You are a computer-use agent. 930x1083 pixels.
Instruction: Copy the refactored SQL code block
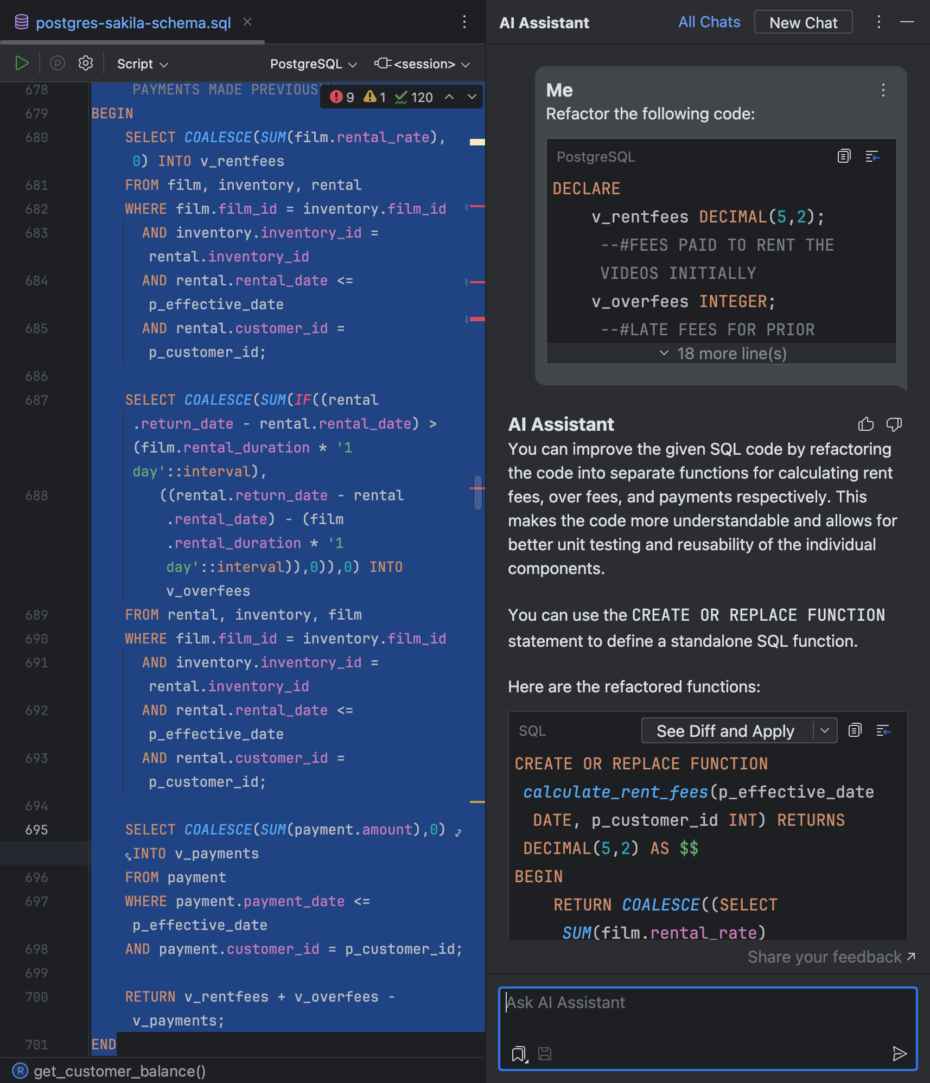[855, 730]
